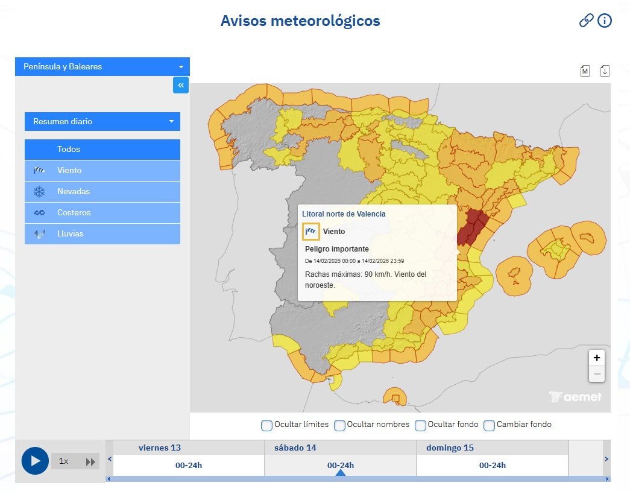Open the information circle icon
This screenshot has width=630, height=494.
605,20
